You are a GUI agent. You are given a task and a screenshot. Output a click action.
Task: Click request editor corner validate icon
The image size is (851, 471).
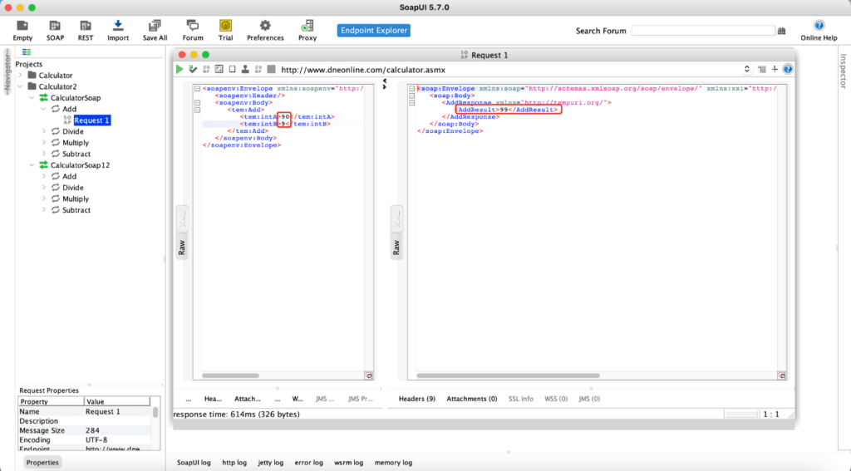[x=369, y=375]
